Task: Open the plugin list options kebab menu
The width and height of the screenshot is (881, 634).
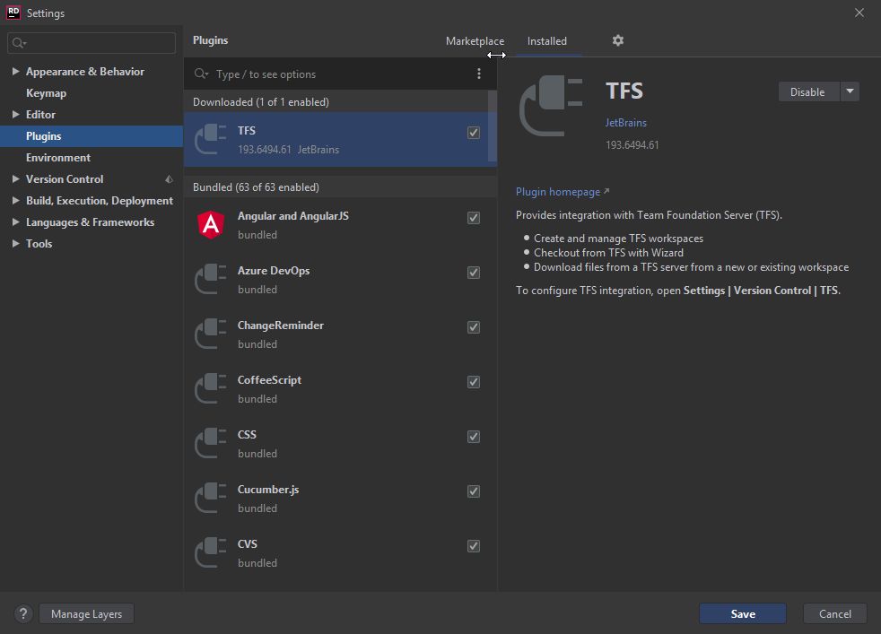Action: tap(479, 74)
